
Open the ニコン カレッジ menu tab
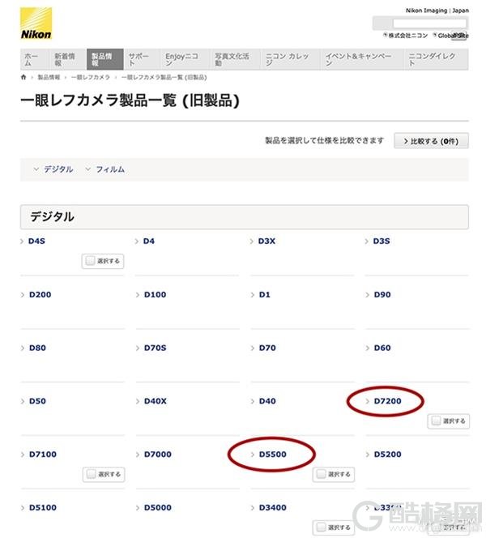[291, 59]
